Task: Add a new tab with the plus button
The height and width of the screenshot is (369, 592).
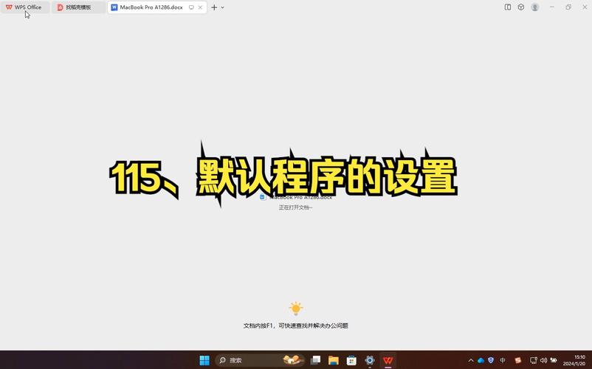Action: (214, 7)
